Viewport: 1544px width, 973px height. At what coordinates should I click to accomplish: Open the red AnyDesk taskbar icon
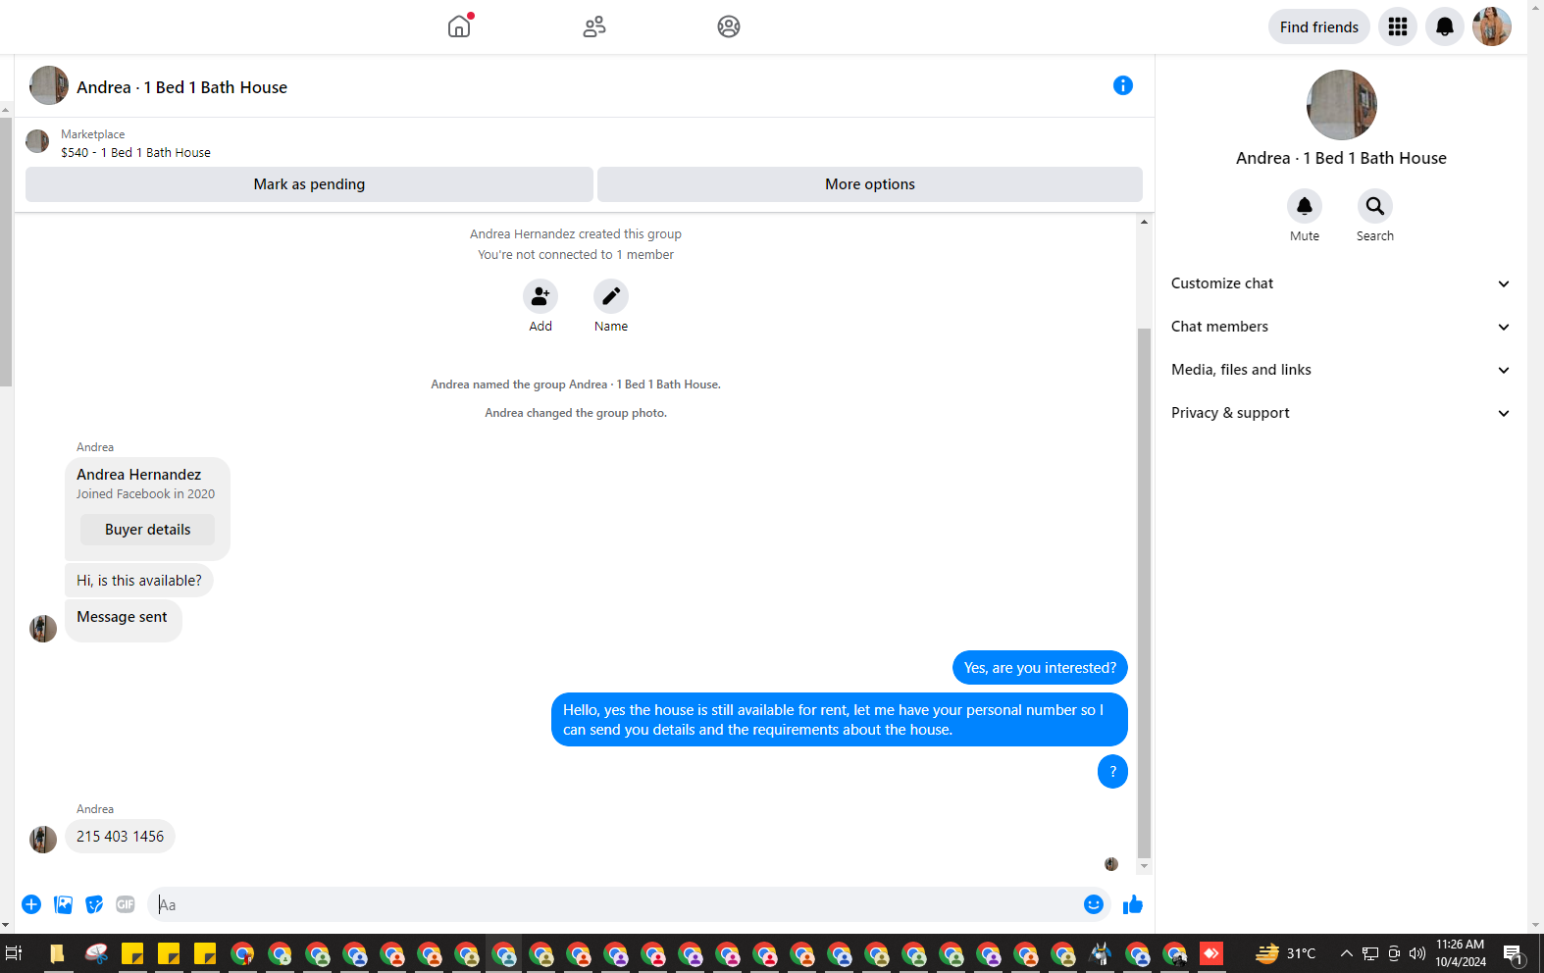pos(1212,953)
